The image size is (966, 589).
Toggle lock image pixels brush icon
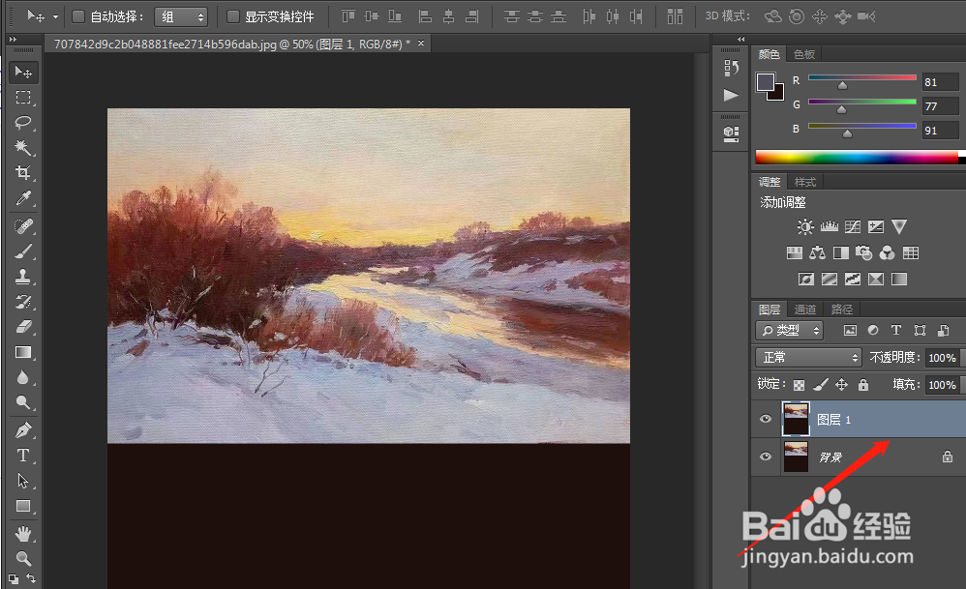coord(821,385)
